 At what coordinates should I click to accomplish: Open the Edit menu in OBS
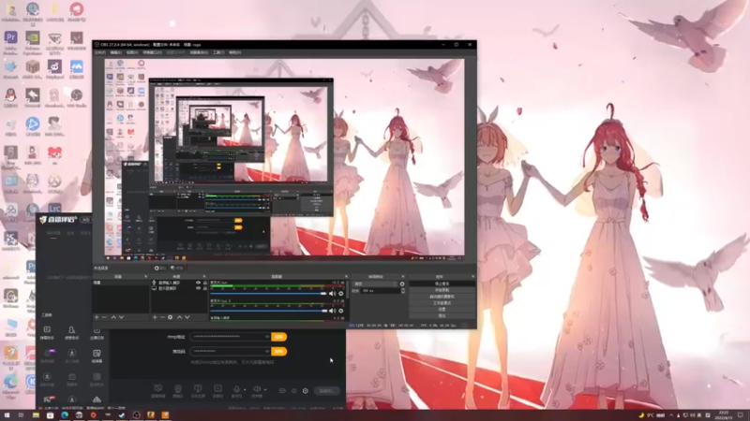[x=115, y=52]
